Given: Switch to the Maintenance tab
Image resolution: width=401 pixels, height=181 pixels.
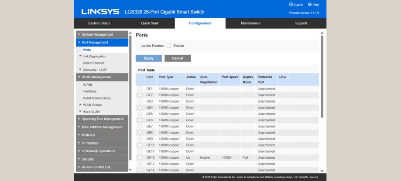Looking at the screenshot, I should (250, 23).
